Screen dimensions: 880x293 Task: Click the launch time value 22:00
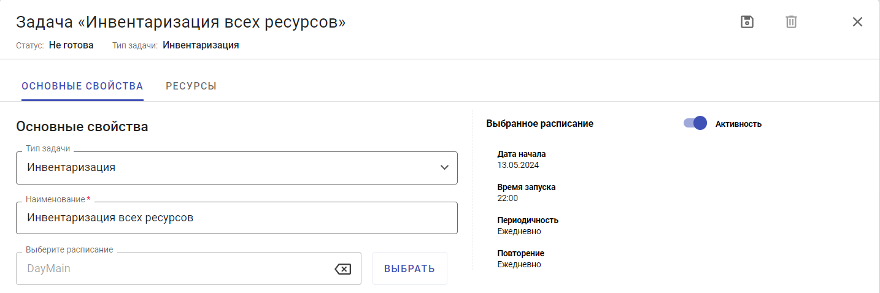point(508,198)
